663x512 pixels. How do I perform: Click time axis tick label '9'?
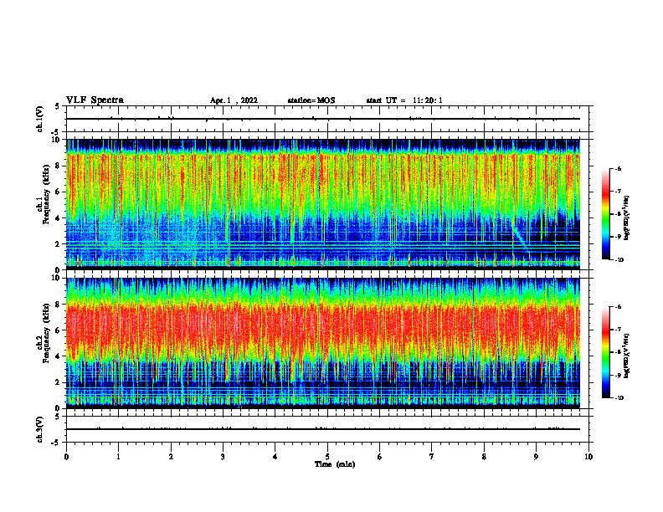point(536,457)
